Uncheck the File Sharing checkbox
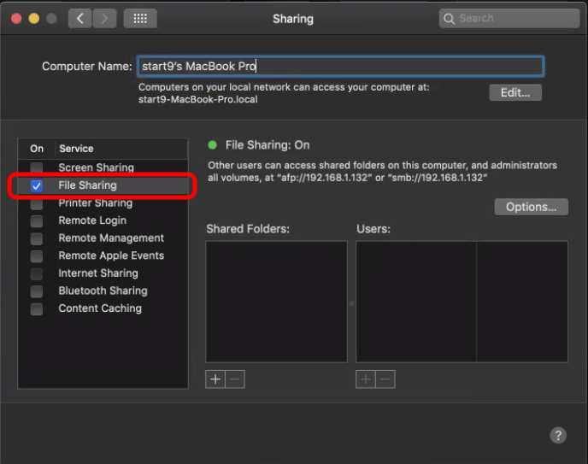 [x=37, y=185]
